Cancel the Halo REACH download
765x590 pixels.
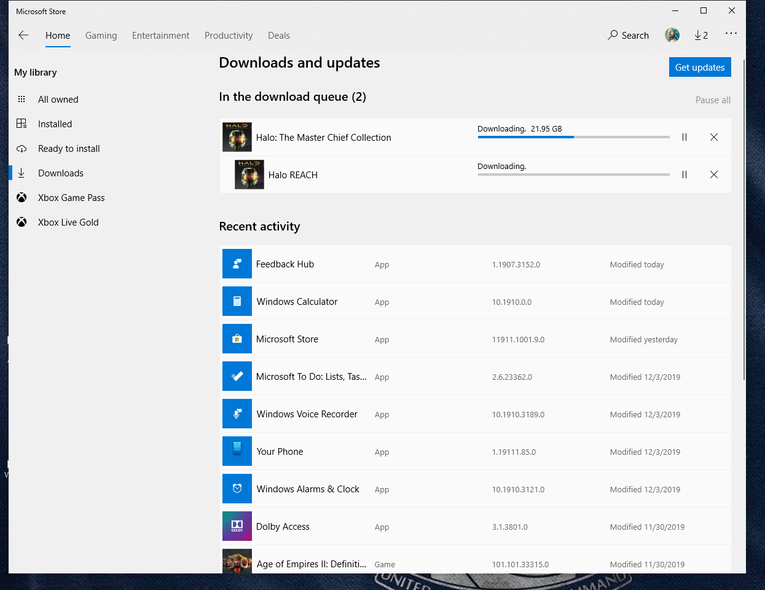(x=714, y=175)
